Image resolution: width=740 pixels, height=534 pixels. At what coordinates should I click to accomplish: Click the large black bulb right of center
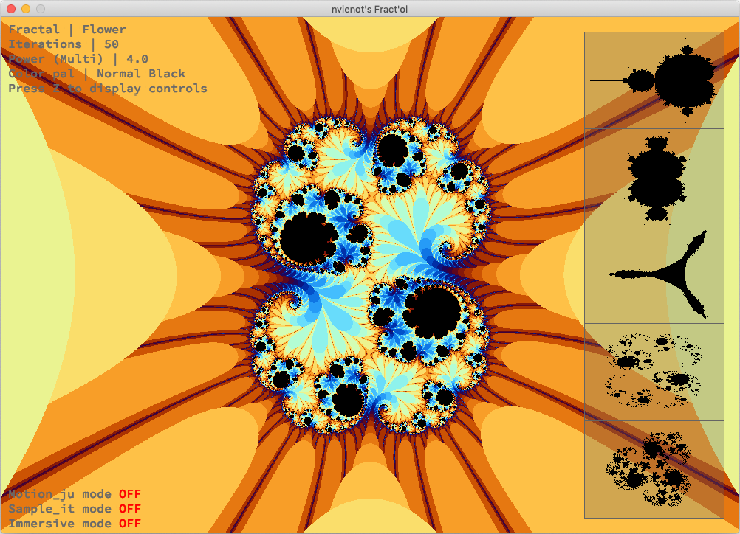432,311
